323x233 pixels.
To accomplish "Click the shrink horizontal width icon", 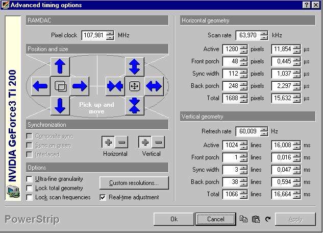I will coord(115,86).
